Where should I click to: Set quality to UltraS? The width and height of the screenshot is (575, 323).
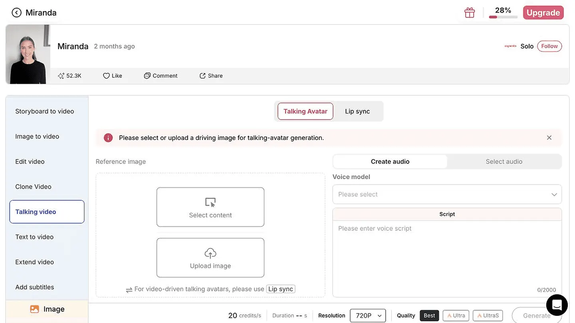coord(488,315)
